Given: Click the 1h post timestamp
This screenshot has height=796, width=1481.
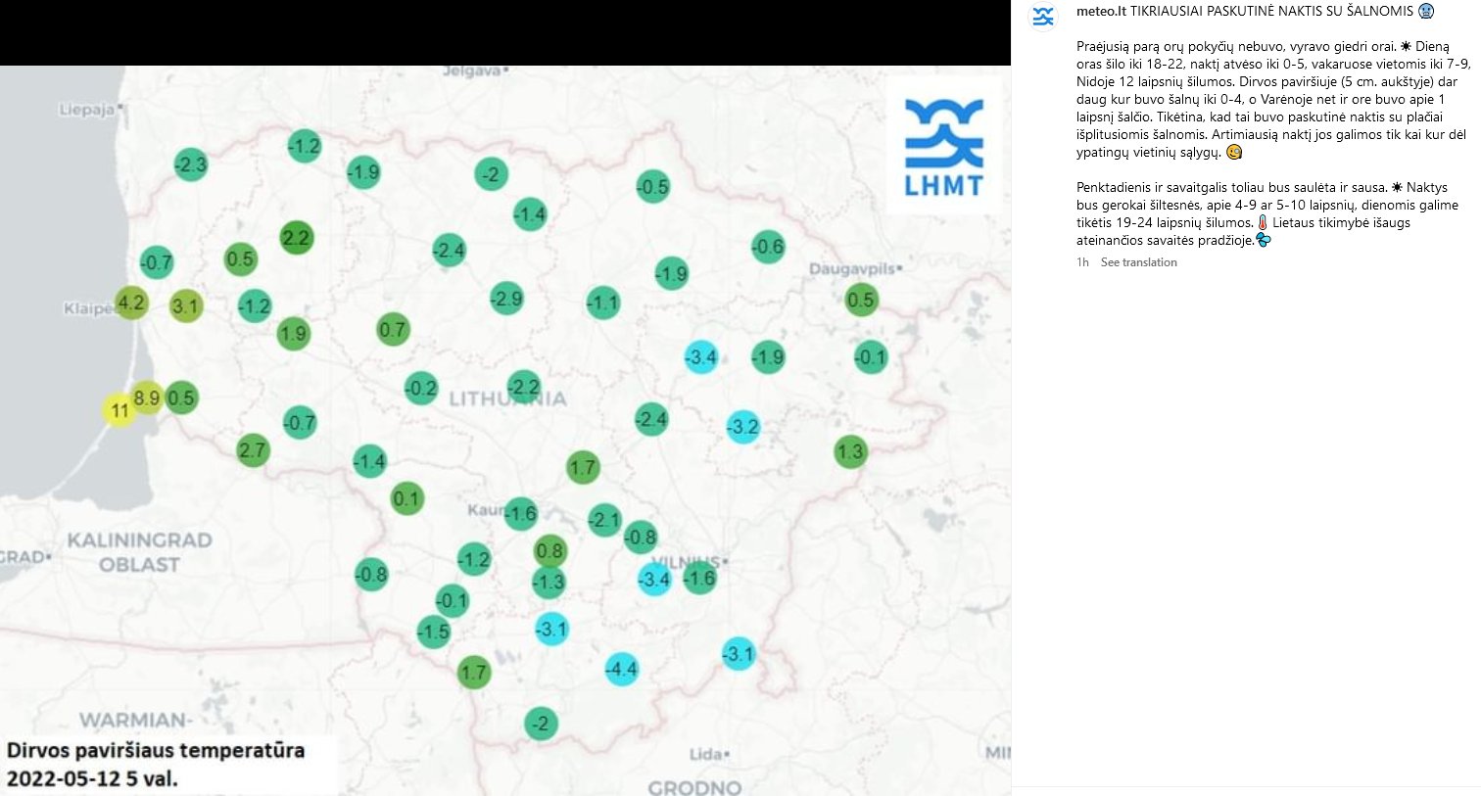Looking at the screenshot, I should [1082, 262].
